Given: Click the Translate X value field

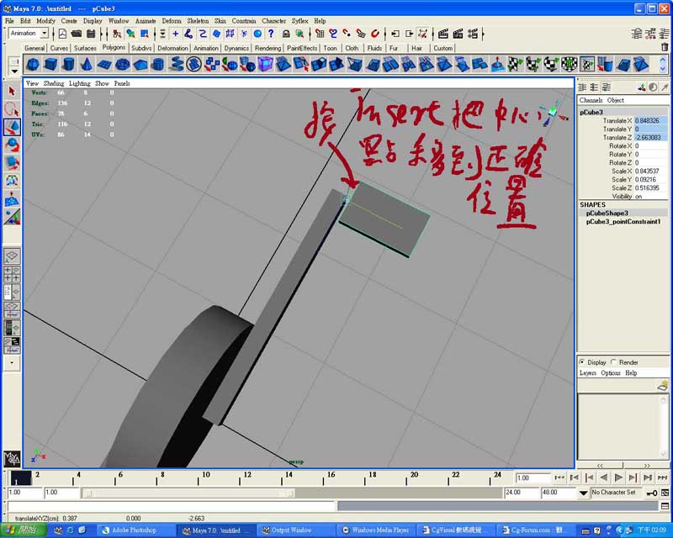Looking at the screenshot, I should pyautogui.click(x=650, y=120).
